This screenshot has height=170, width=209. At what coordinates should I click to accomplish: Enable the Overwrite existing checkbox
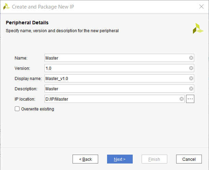pyautogui.click(x=17, y=109)
